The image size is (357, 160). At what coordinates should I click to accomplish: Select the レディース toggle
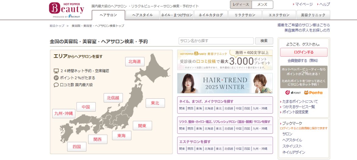click(241, 5)
